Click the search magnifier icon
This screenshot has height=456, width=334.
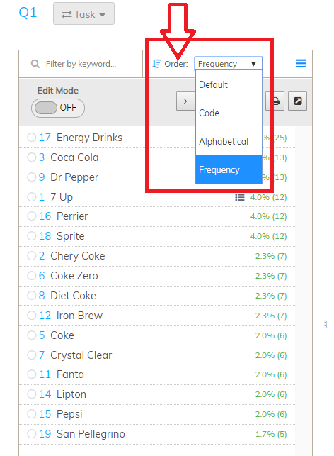(x=35, y=64)
